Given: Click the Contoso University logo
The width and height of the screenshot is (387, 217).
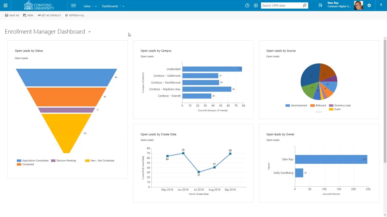Looking at the screenshot, I should pos(39,5).
